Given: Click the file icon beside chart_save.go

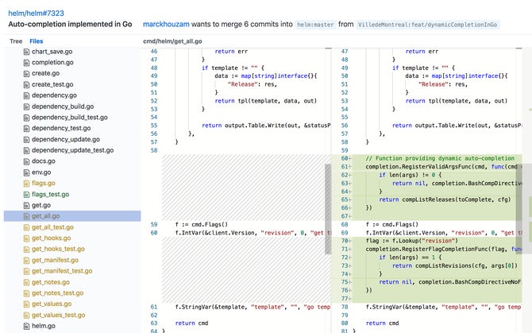Looking at the screenshot, I should (26, 52).
